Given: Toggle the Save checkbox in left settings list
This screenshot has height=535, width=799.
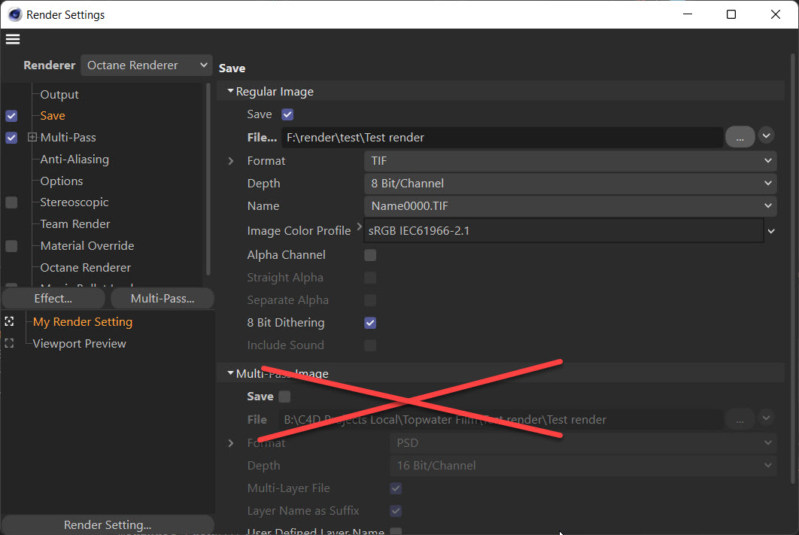Looking at the screenshot, I should [11, 116].
